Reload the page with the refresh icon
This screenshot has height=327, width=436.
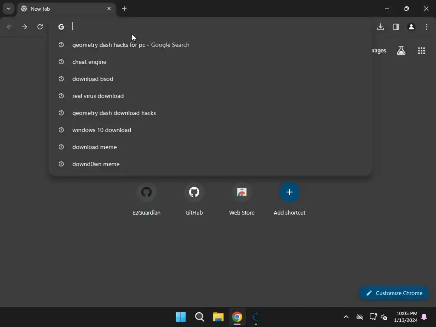click(x=40, y=27)
